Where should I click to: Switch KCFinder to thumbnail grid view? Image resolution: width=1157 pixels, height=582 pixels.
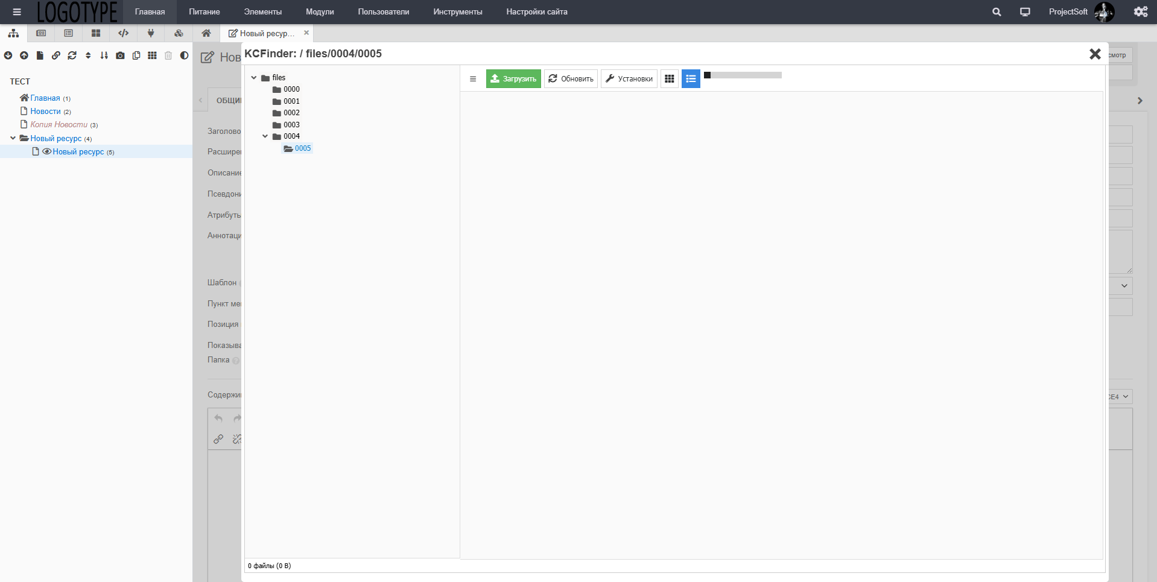[x=670, y=78]
